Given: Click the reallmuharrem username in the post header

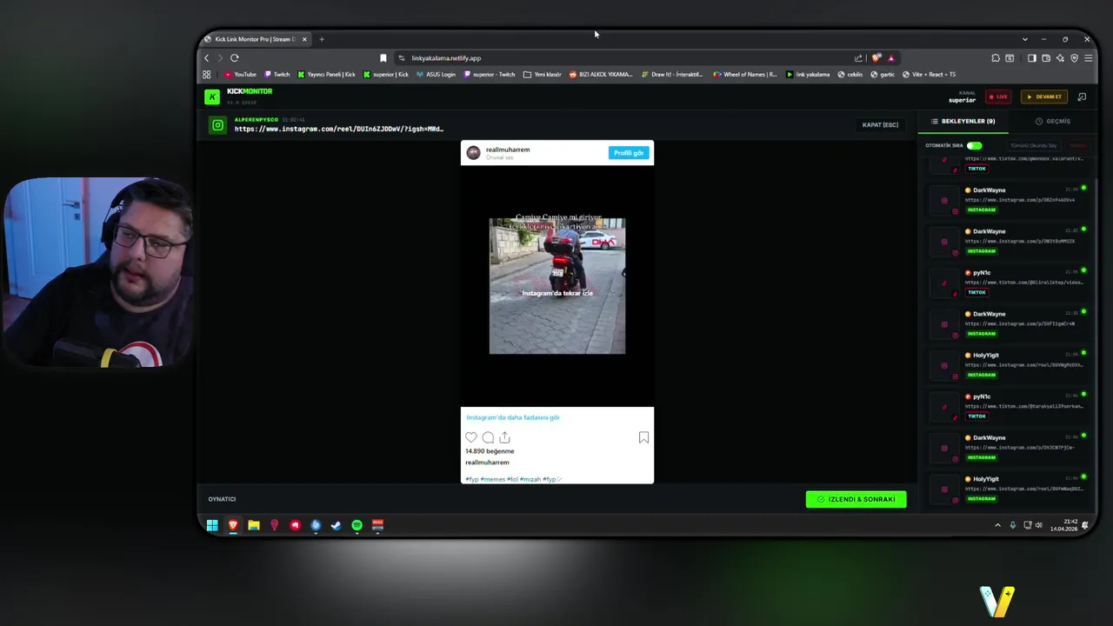Looking at the screenshot, I should point(508,150).
